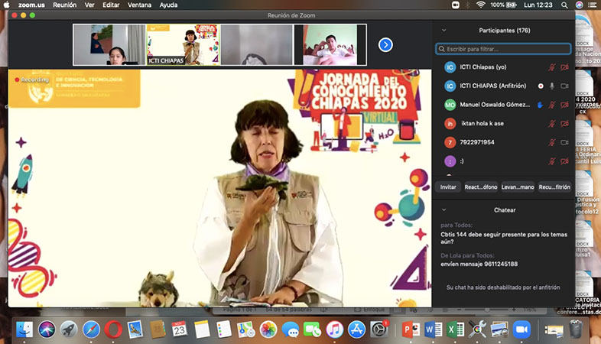601x344 pixels.
Task: Click muted mic icon for participant ":)"
Action: pyautogui.click(x=551, y=161)
